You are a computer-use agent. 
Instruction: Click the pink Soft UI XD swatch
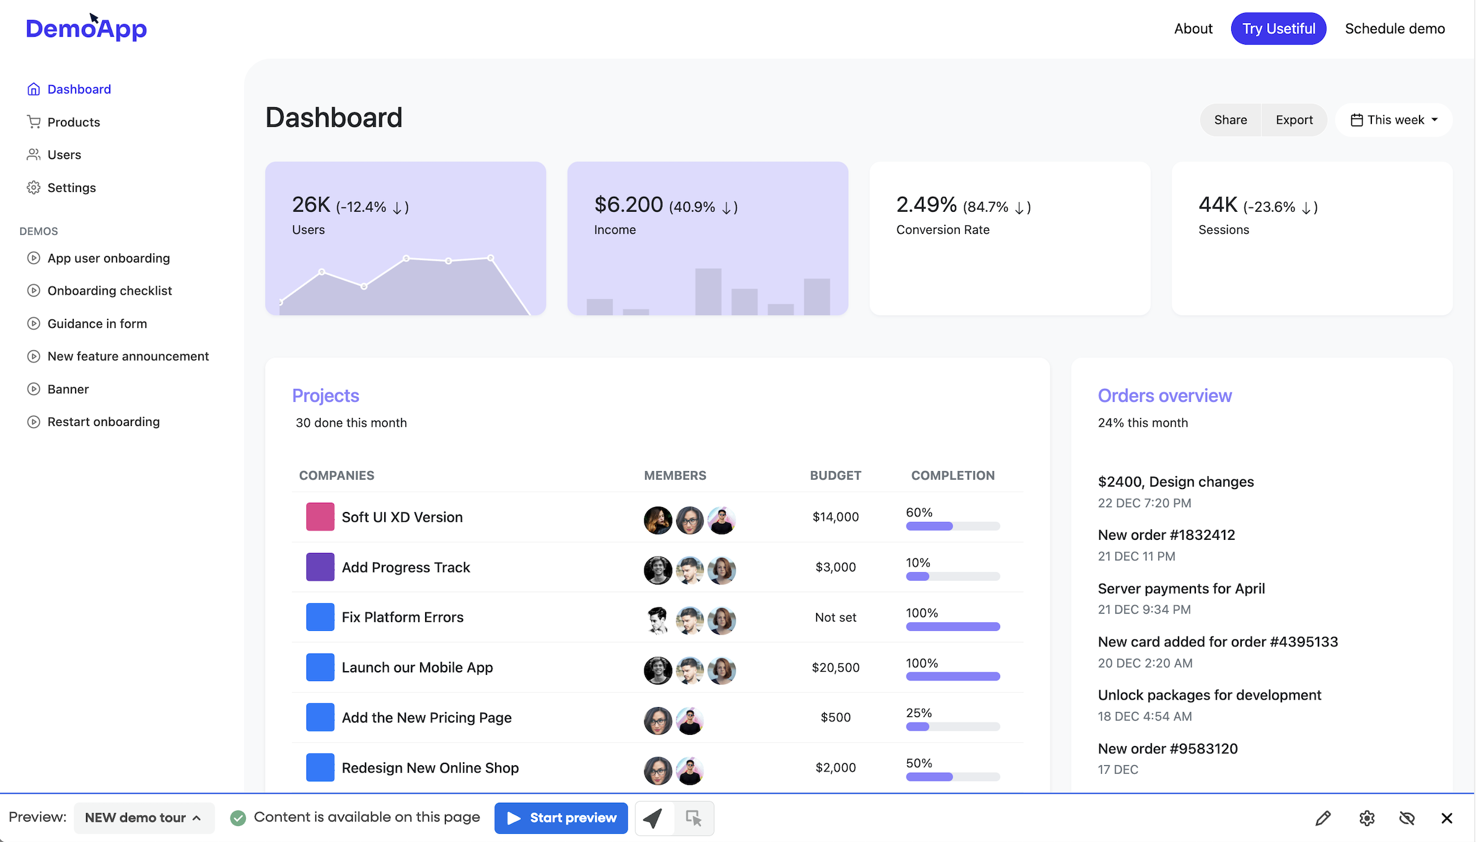tap(320, 517)
